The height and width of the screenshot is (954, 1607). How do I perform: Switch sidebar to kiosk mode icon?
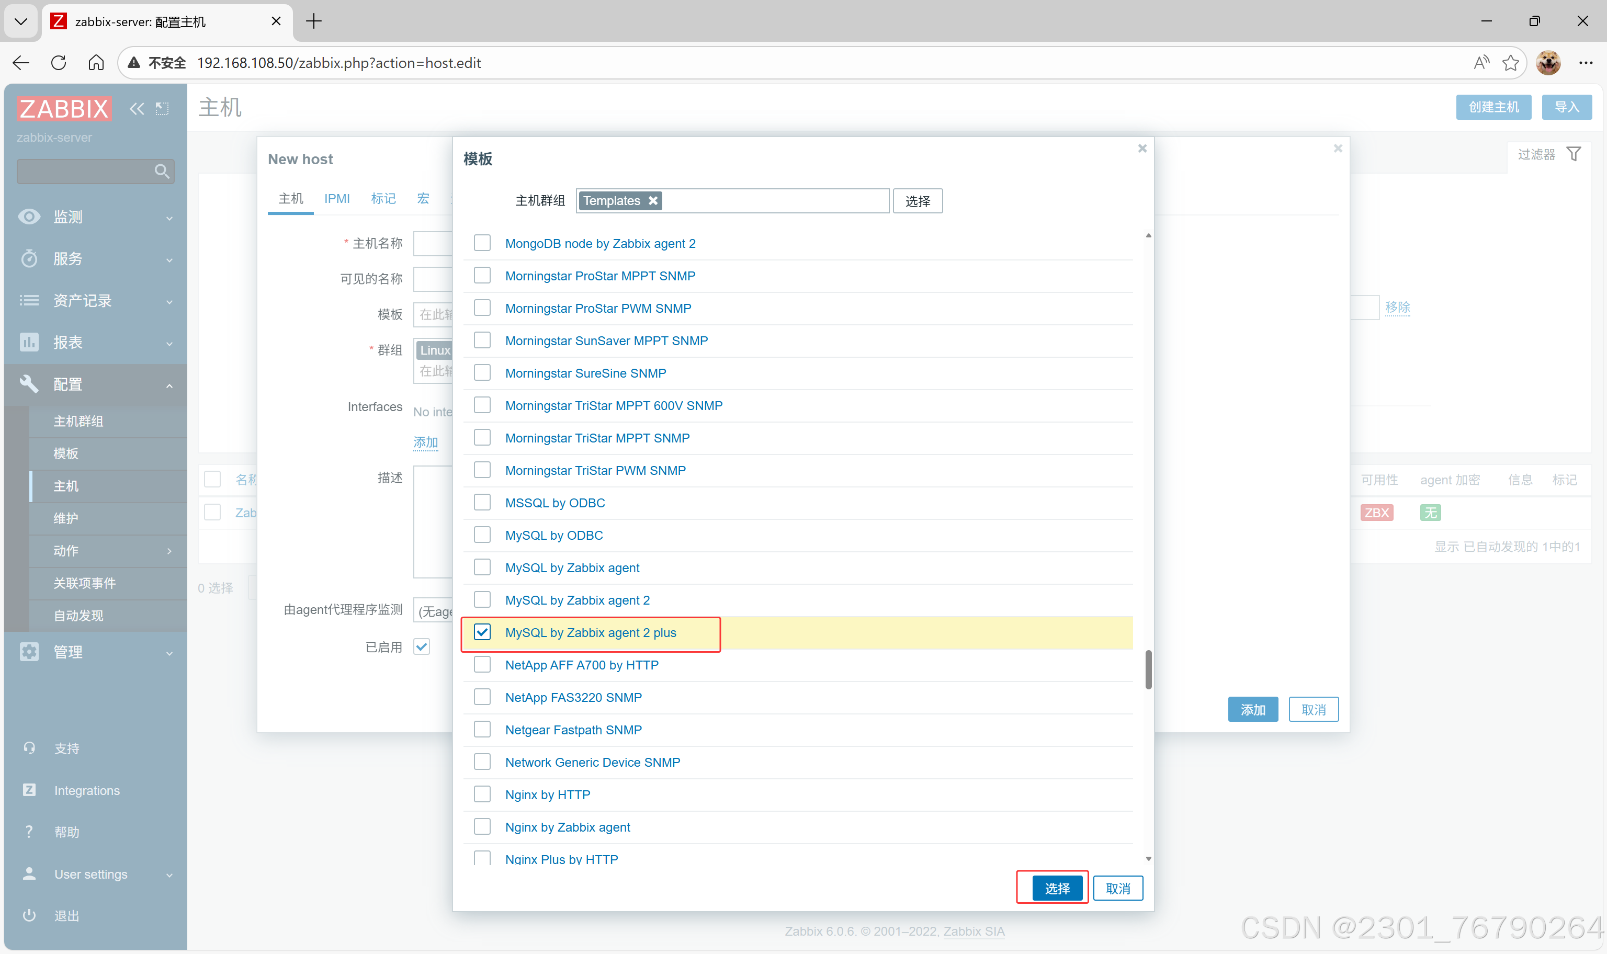[162, 109]
